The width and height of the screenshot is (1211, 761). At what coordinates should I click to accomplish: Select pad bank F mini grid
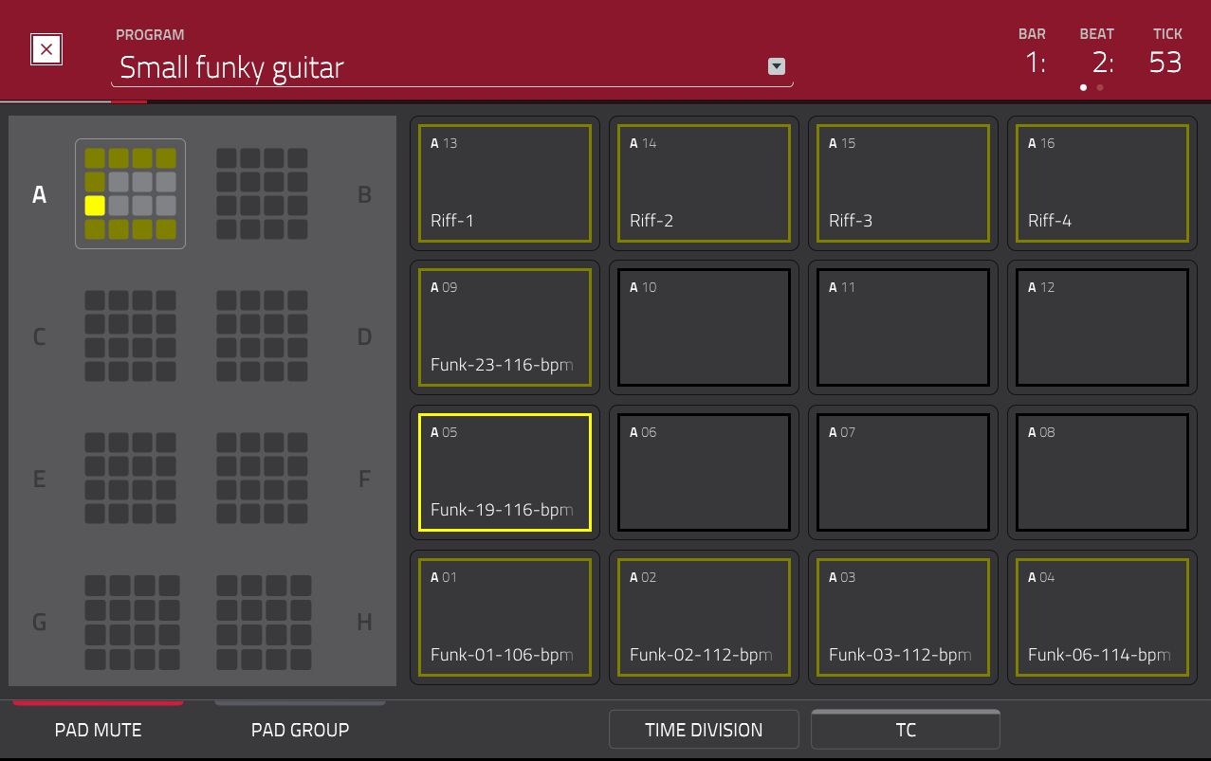pyautogui.click(x=262, y=479)
